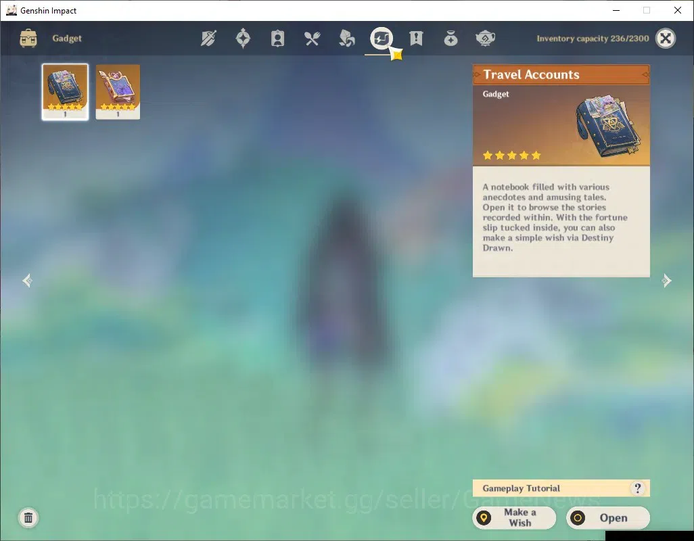The height and width of the screenshot is (541, 694).
Task: Click the backpack inventory icon
Action: (x=28, y=39)
